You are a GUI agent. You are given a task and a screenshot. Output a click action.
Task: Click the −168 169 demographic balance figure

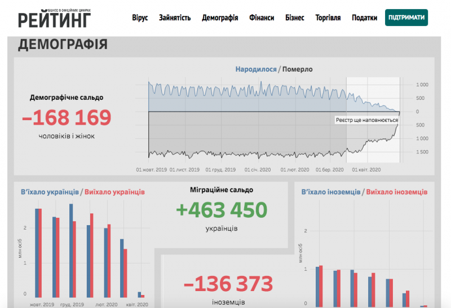[67, 118]
